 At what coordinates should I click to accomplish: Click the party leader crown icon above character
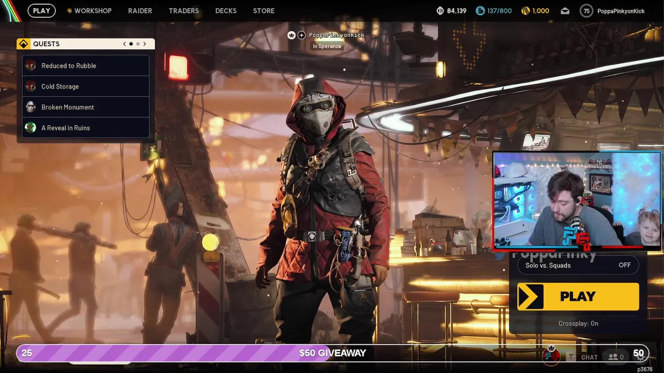point(292,35)
